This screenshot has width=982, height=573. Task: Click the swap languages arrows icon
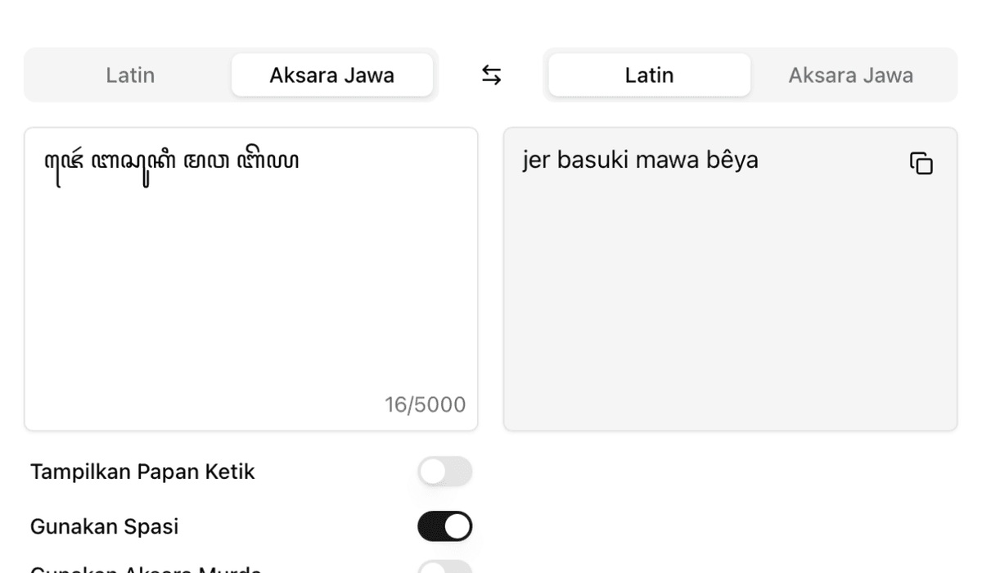(491, 75)
